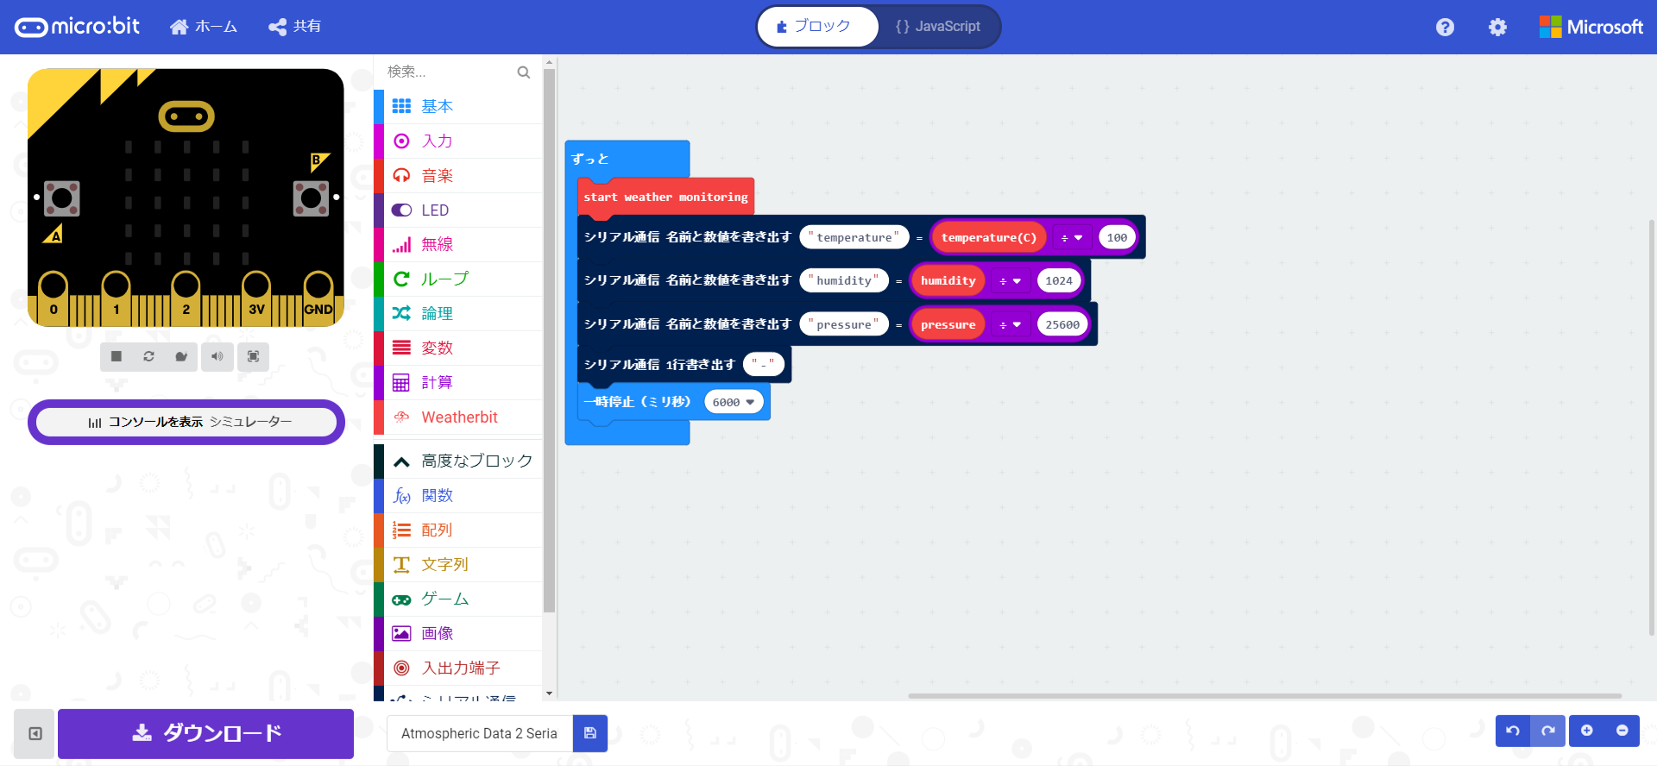The height and width of the screenshot is (766, 1657).
Task: Open the 入出力端子 block category
Action: coord(458,668)
